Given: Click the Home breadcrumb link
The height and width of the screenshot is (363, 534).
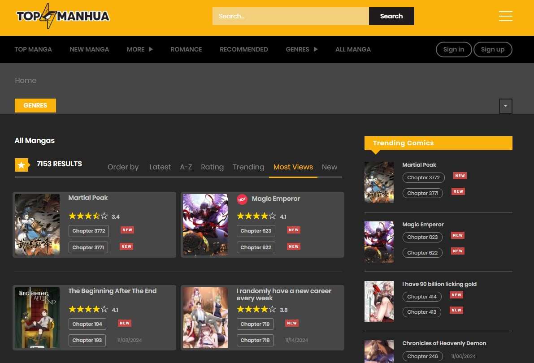Looking at the screenshot, I should (26, 80).
